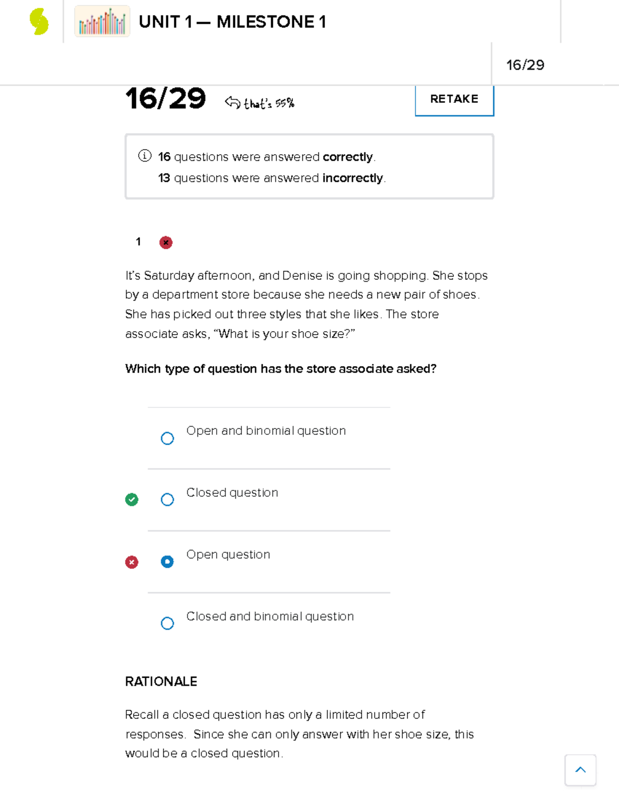Expand the score details box
Screen dimensions: 619x801
pos(309,165)
